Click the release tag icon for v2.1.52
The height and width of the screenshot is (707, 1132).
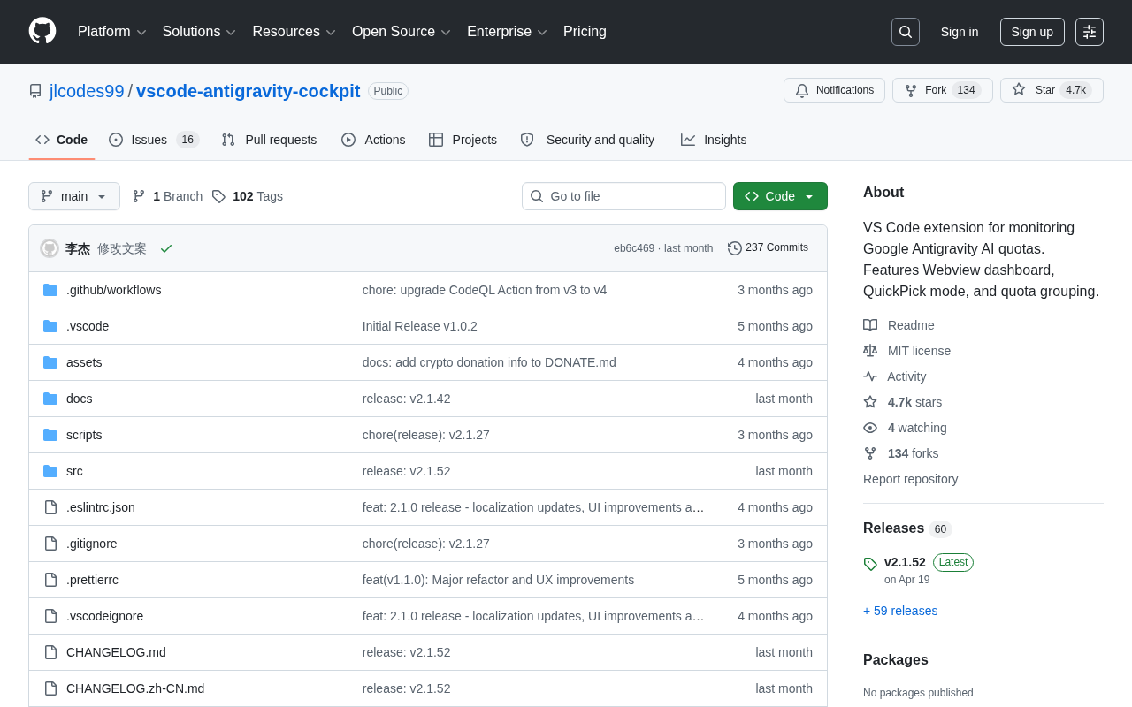tap(870, 564)
